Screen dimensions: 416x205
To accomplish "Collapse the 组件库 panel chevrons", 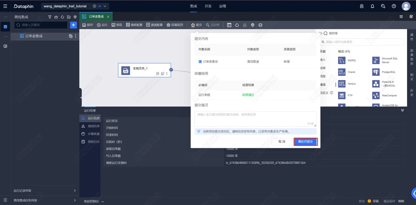I will pyautogui.click(x=321, y=33).
